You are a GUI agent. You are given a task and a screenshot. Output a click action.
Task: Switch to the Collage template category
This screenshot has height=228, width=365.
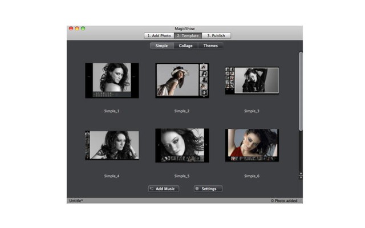(185, 46)
